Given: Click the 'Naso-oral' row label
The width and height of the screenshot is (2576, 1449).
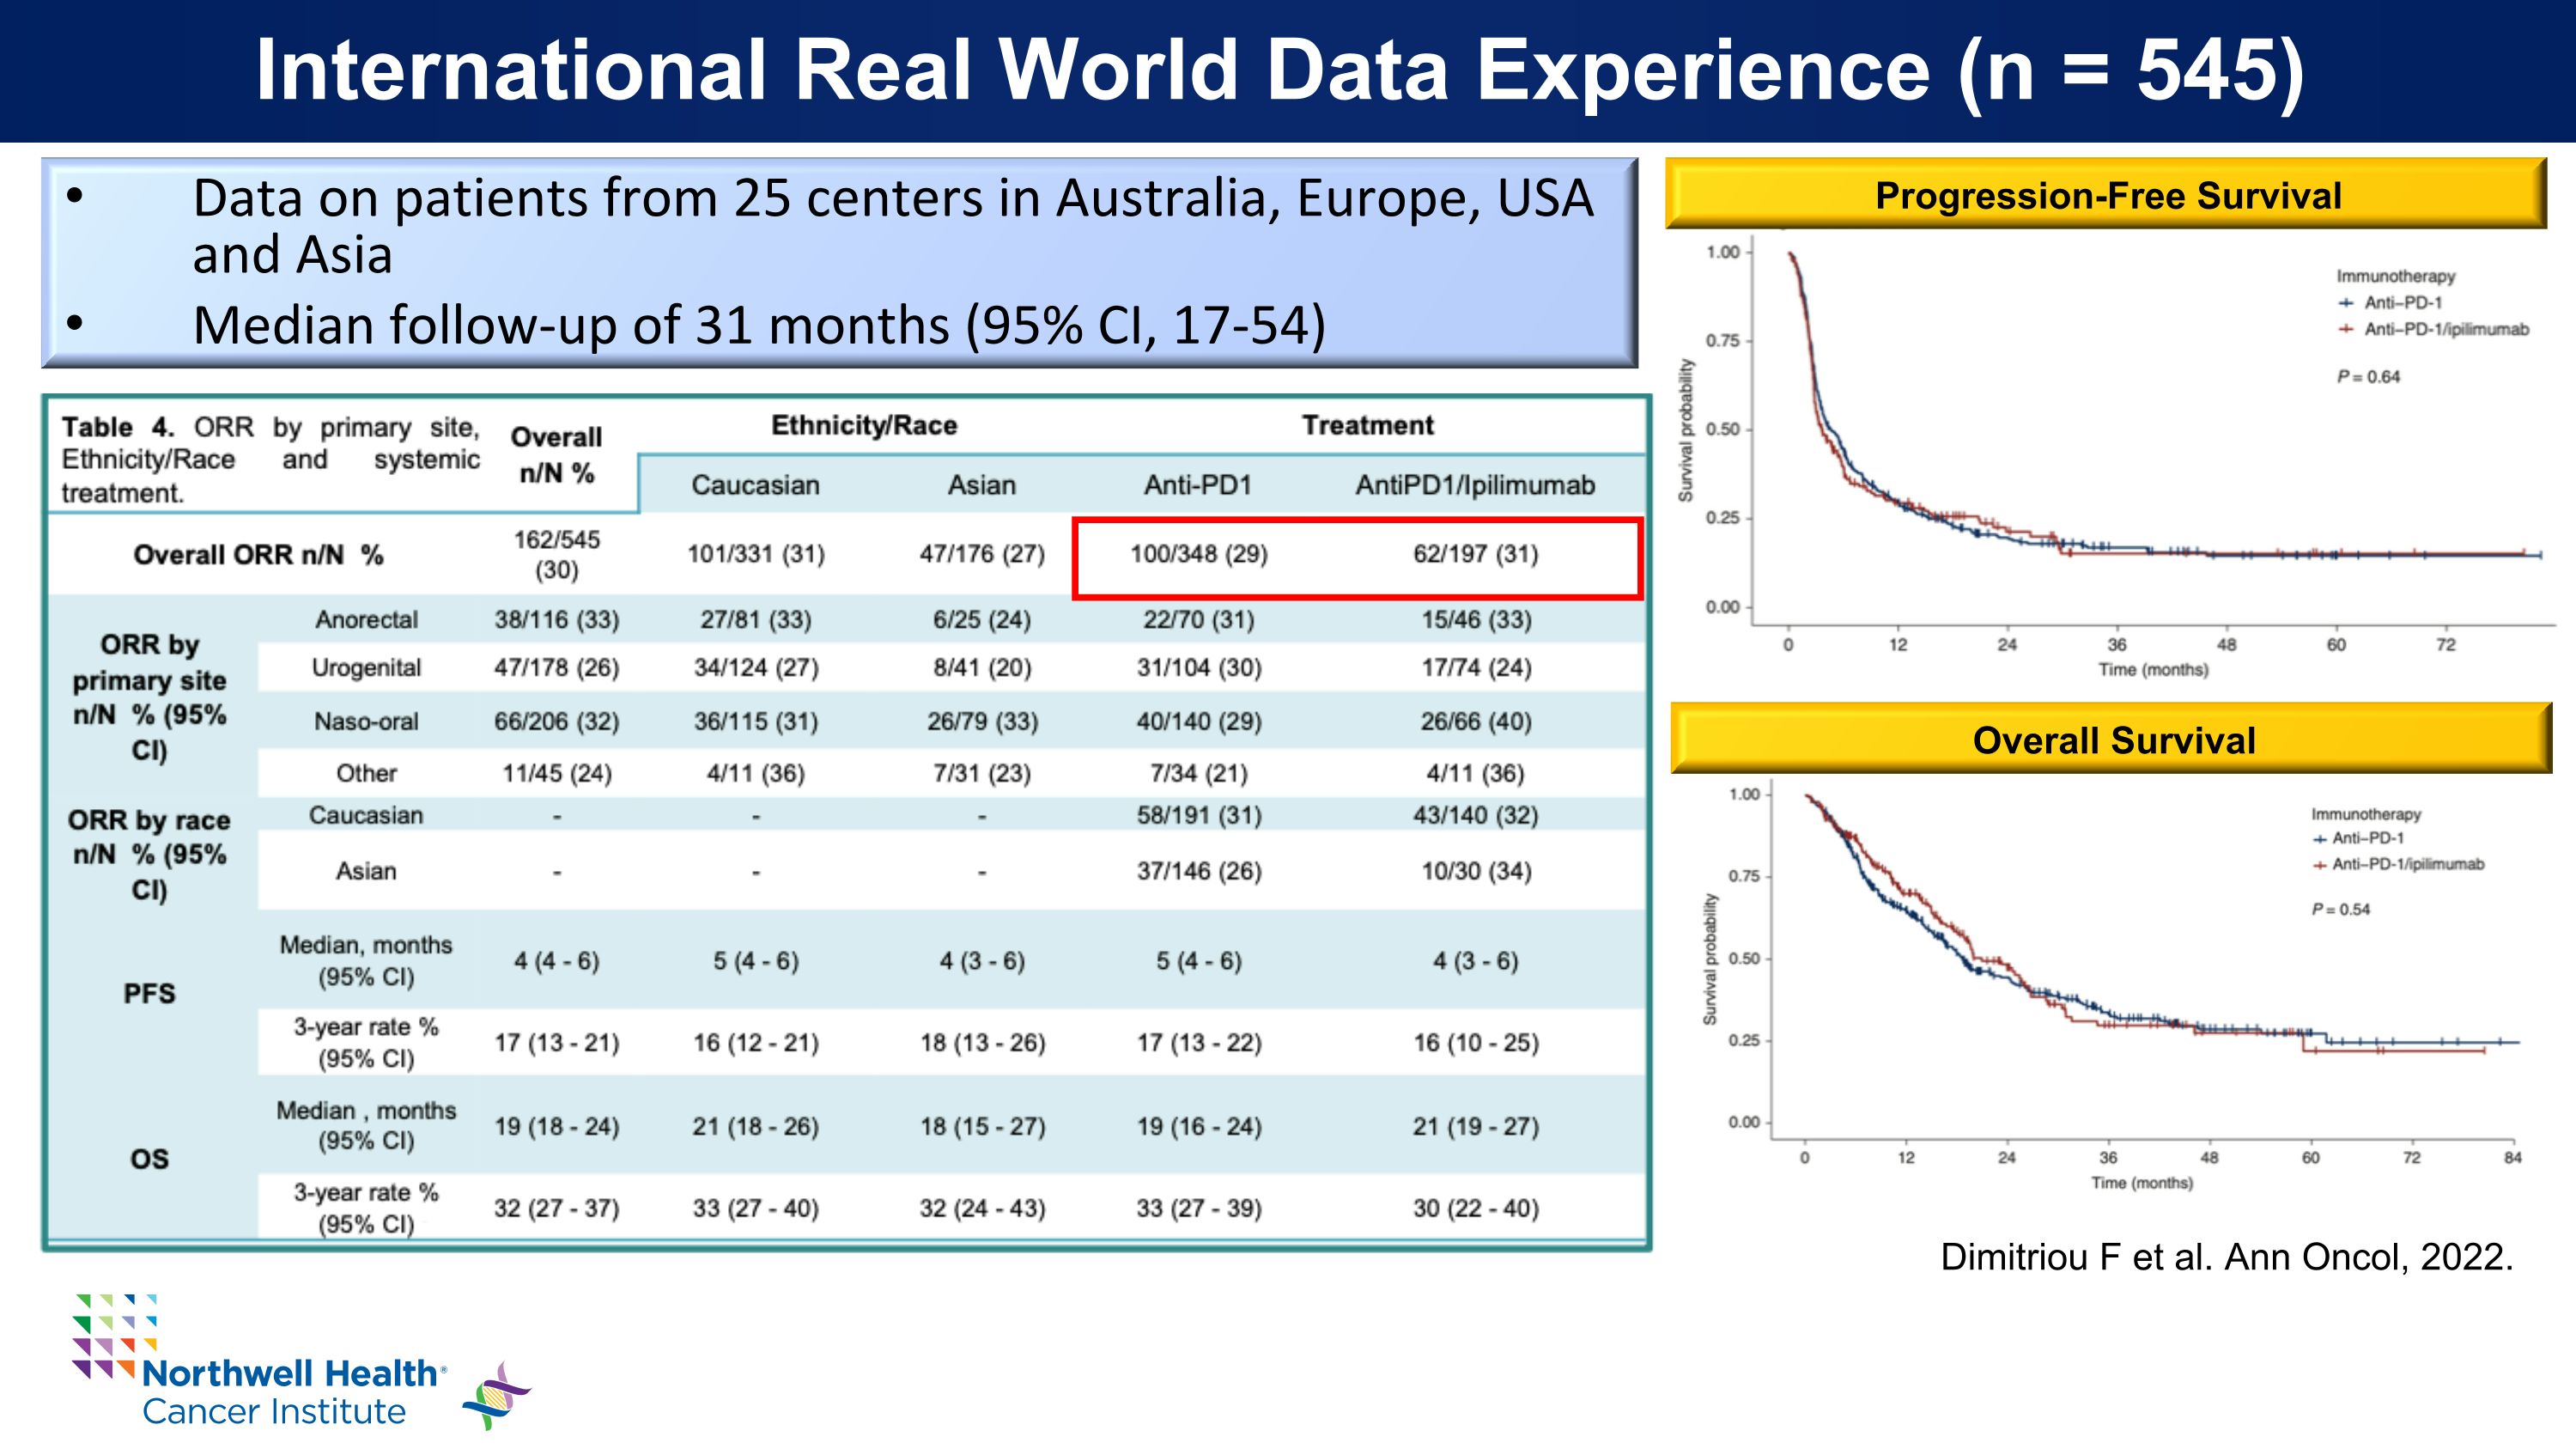Looking at the screenshot, I should (x=366, y=721).
